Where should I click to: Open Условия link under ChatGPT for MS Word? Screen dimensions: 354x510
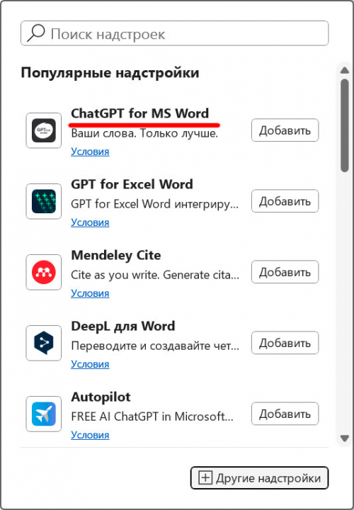[90, 152]
